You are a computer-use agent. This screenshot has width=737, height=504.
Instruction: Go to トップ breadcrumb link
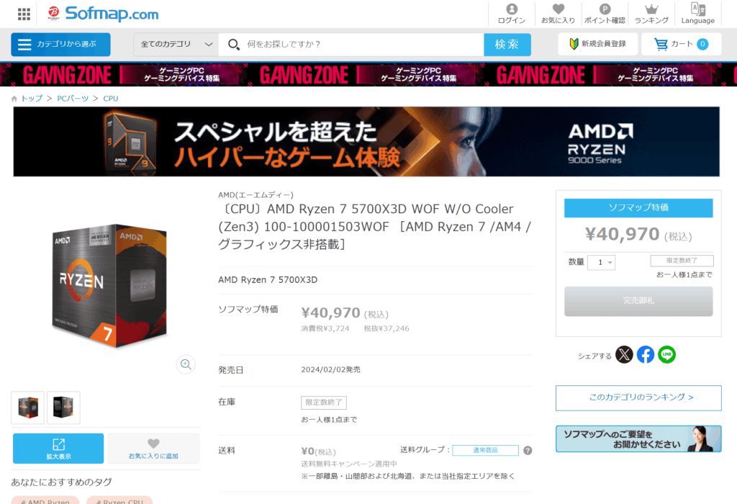(x=32, y=98)
